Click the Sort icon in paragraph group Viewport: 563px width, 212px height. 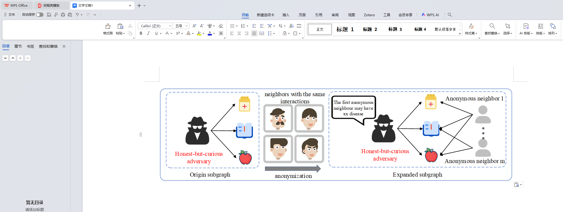tap(291, 26)
